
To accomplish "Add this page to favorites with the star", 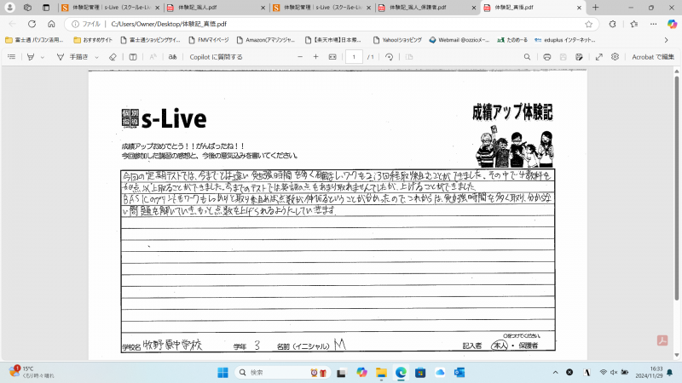I will 588,24.
